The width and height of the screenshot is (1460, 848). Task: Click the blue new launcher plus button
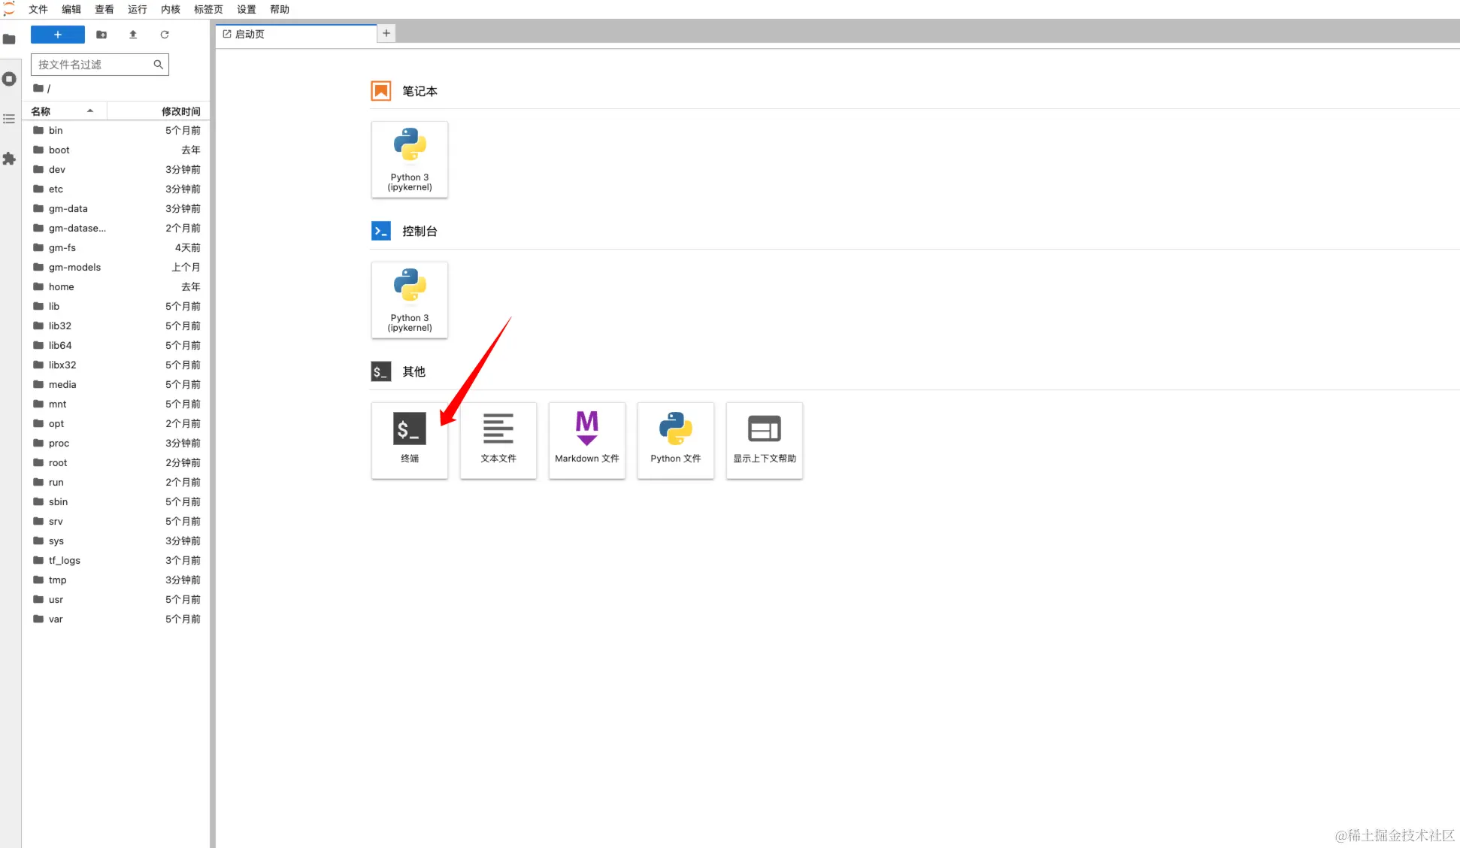point(58,35)
